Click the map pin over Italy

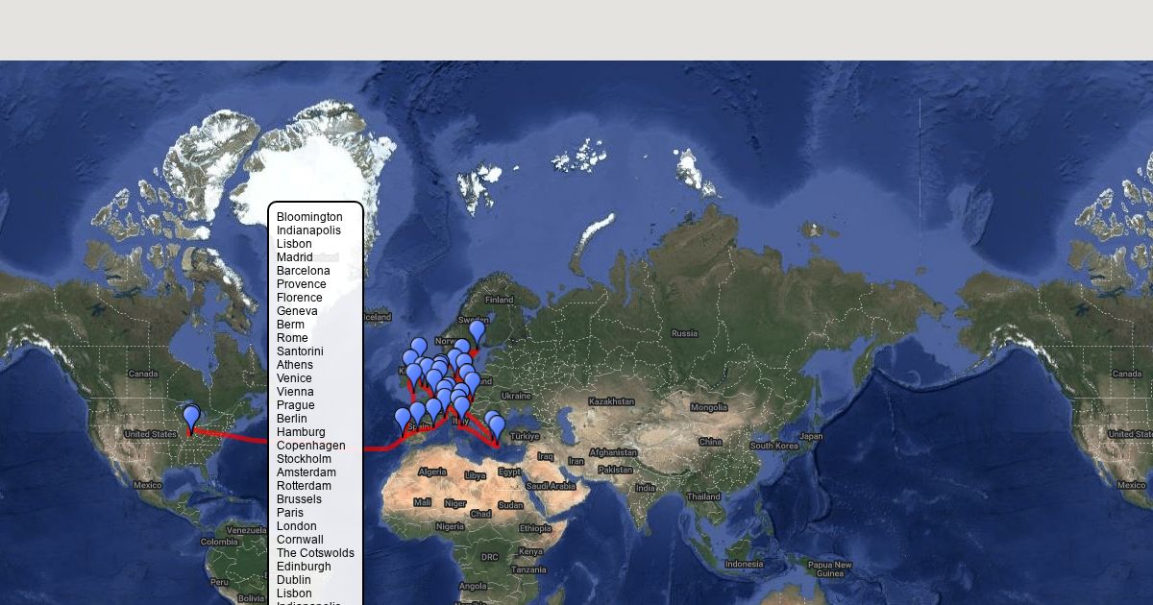461,407
